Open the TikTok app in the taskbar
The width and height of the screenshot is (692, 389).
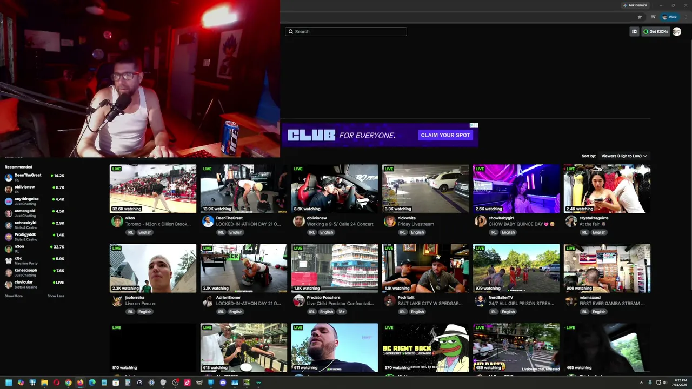tap(187, 383)
